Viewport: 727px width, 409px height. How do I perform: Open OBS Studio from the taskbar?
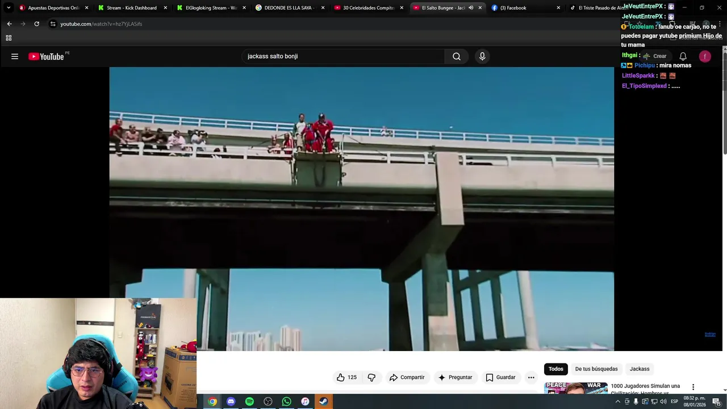[268, 402]
